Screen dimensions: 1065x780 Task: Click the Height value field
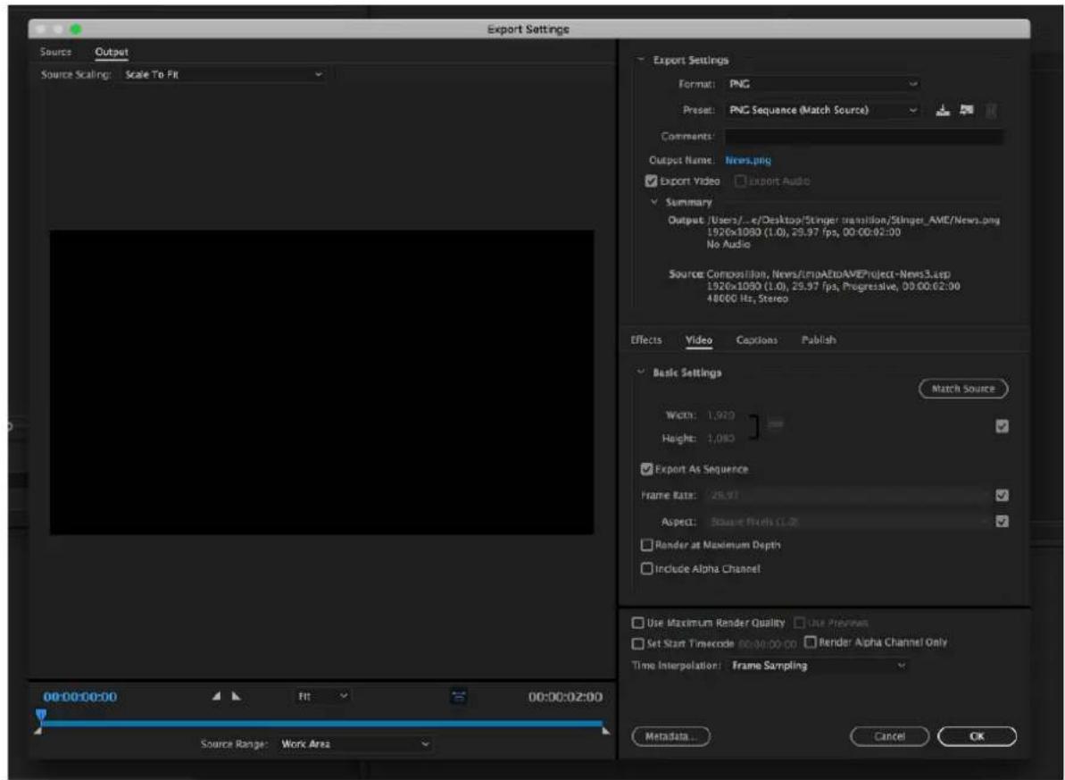(720, 439)
